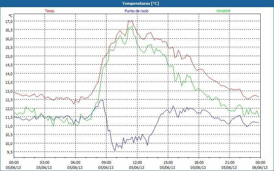Click the "05/06/13" date beneath 18:00

198,168
